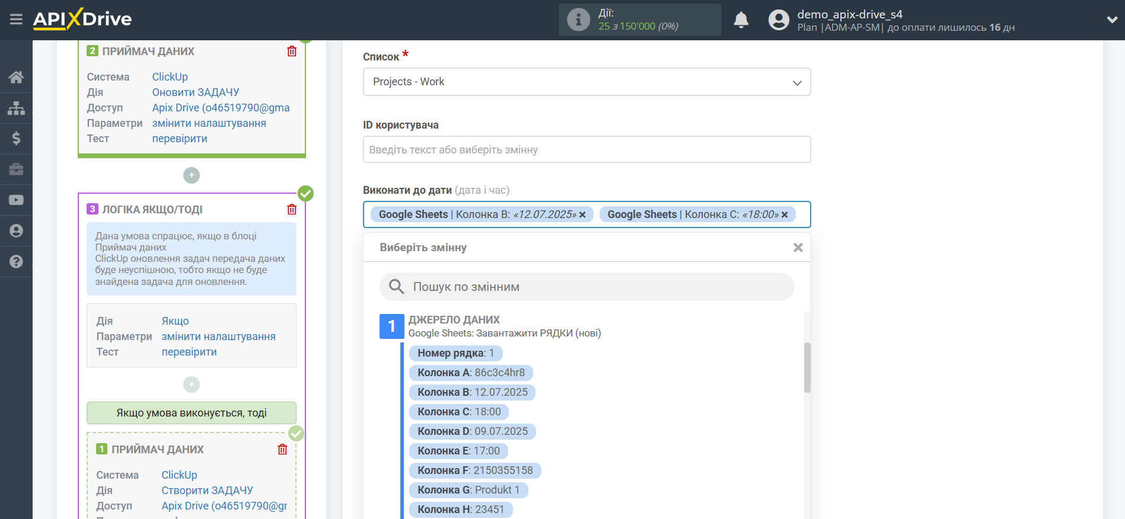Open the help question mark icon
Image resolution: width=1125 pixels, height=519 pixels.
tap(16, 262)
